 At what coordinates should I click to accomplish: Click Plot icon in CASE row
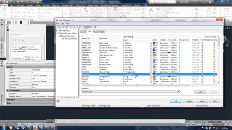pos(202,69)
